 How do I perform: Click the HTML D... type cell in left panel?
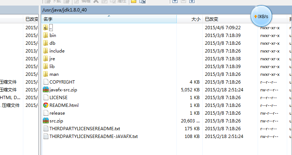pyautogui.click(x=10, y=98)
